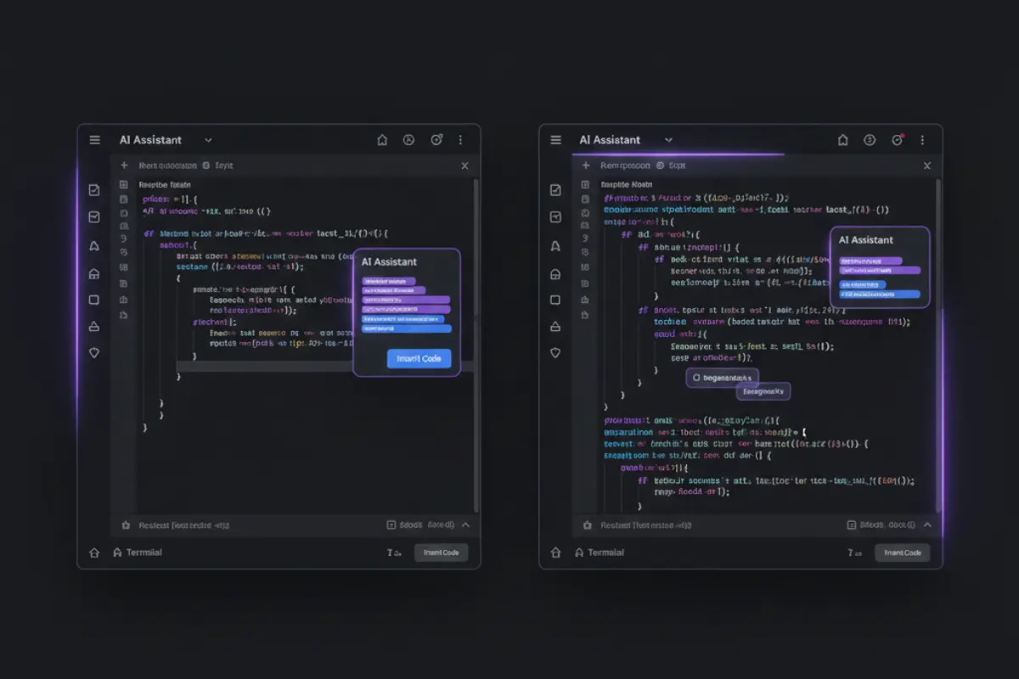Expand the AI Assistant dropdown in the left window
Viewport: 1019px width, 679px height.
[208, 139]
